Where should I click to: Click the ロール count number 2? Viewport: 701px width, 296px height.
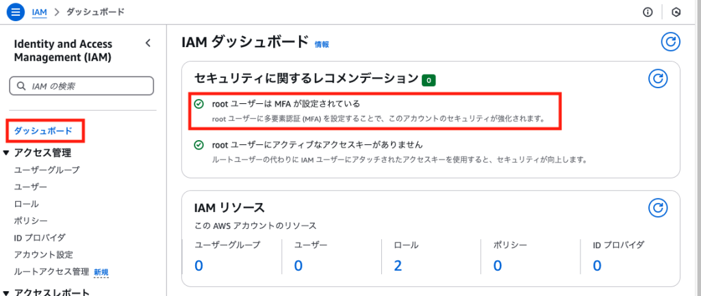click(398, 266)
